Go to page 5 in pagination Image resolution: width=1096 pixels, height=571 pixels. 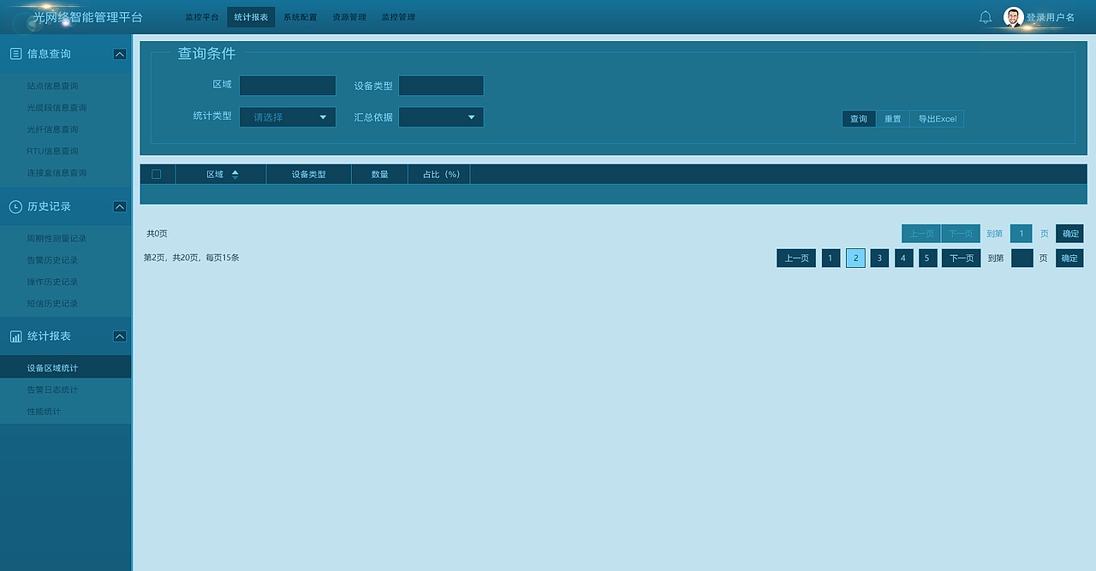(928, 259)
